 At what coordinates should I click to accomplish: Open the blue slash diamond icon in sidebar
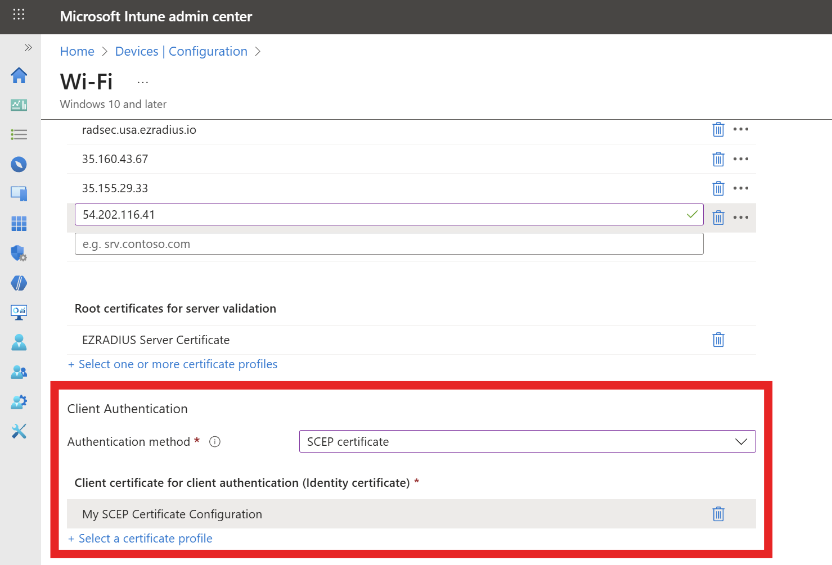(19, 283)
